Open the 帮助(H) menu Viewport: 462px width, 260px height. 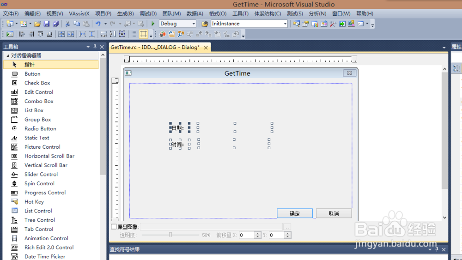click(x=365, y=13)
